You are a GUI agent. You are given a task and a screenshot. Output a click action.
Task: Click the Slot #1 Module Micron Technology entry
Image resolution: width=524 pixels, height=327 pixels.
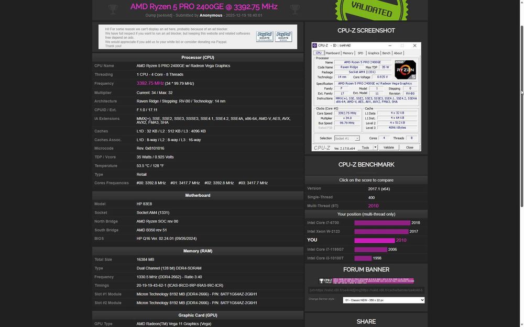(x=196, y=294)
